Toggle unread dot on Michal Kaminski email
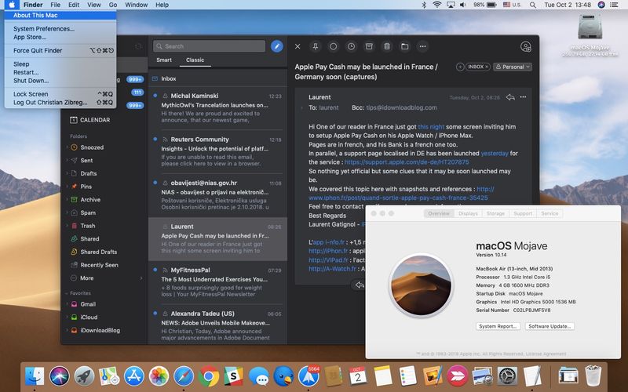The height and width of the screenshot is (392, 628). pyautogui.click(x=155, y=96)
